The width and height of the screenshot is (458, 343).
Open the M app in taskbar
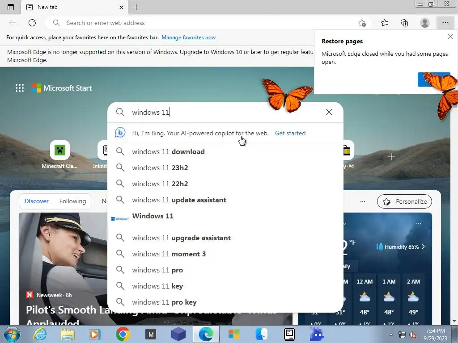point(151,335)
